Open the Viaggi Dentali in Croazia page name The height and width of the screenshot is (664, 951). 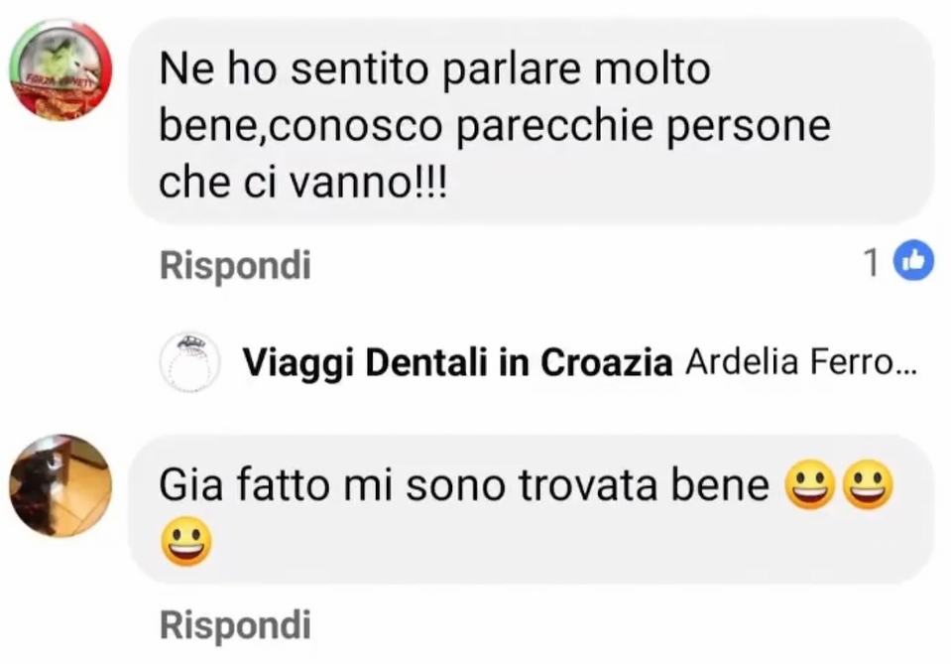pos(458,363)
